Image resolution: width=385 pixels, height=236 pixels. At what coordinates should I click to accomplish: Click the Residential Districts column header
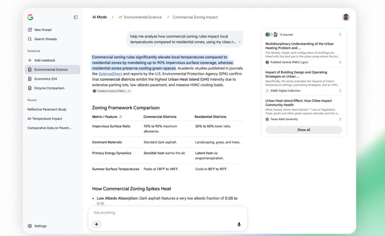(211, 117)
